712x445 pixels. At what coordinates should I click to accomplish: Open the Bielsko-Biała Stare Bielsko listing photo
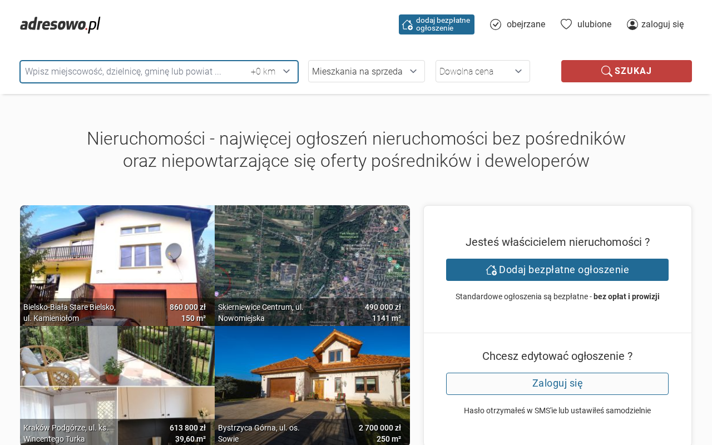click(117, 256)
